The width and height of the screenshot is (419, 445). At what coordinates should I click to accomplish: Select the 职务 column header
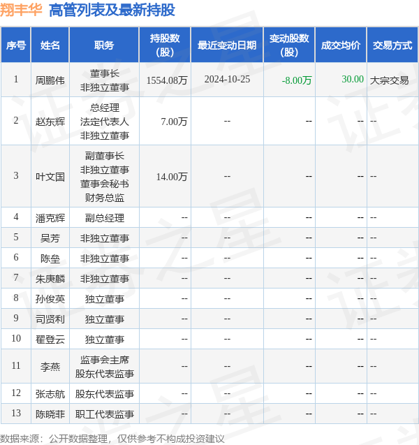(x=104, y=45)
